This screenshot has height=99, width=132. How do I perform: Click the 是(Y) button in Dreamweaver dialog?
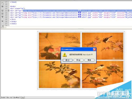(68, 60)
